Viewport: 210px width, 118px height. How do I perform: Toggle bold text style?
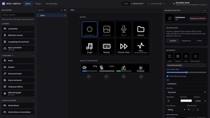189,109
